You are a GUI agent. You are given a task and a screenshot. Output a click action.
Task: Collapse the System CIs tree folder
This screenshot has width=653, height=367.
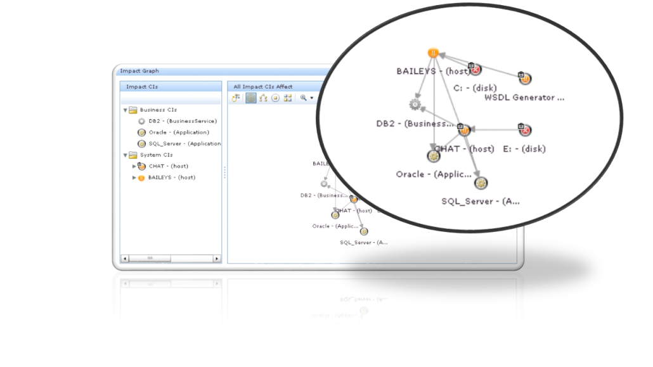click(126, 155)
